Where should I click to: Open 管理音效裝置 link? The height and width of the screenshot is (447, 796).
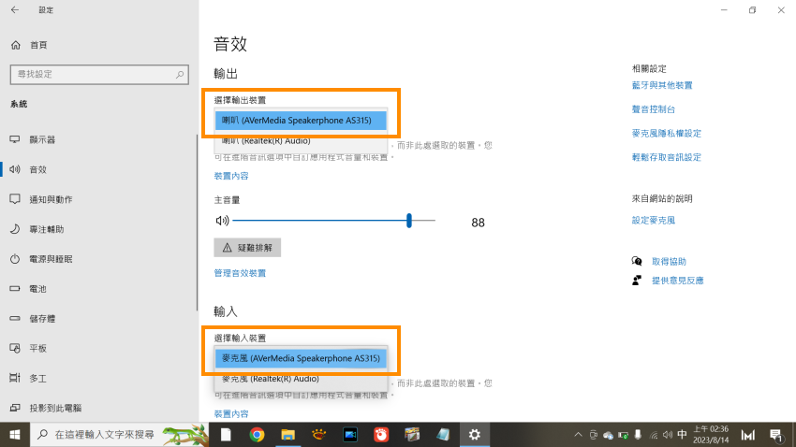[x=240, y=273]
